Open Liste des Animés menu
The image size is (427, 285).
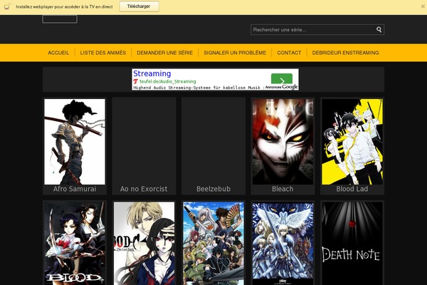tap(103, 53)
